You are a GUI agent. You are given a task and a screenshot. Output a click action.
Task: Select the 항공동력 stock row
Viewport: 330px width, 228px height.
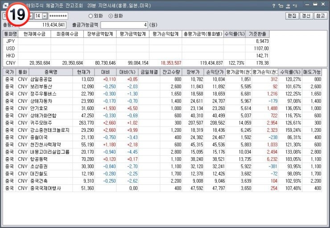162,159
